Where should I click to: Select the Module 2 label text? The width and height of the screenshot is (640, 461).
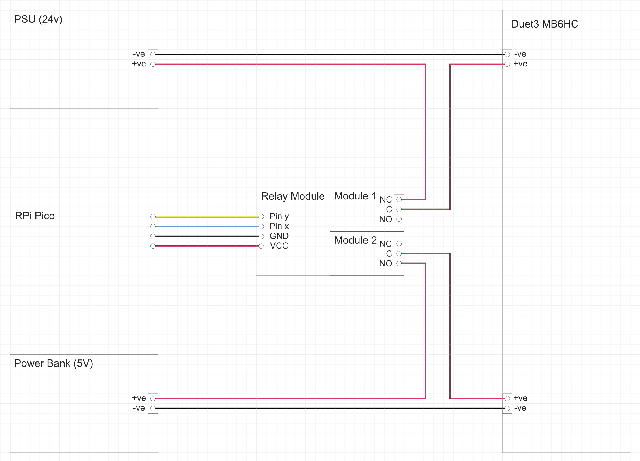pos(355,240)
